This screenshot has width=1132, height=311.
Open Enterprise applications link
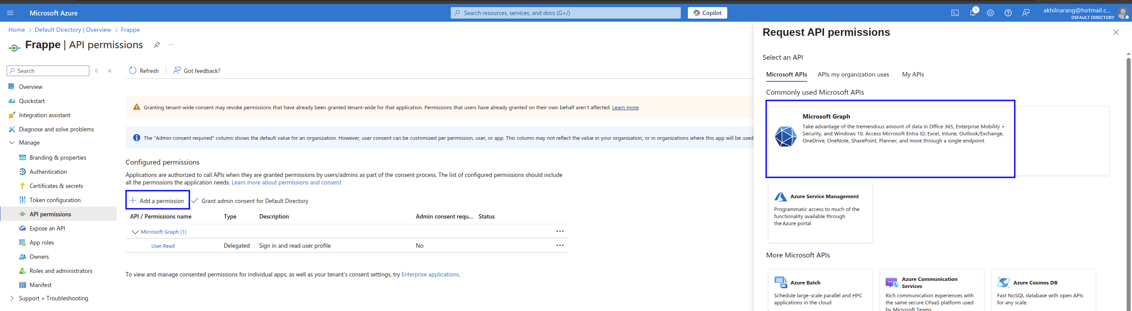[x=430, y=275]
